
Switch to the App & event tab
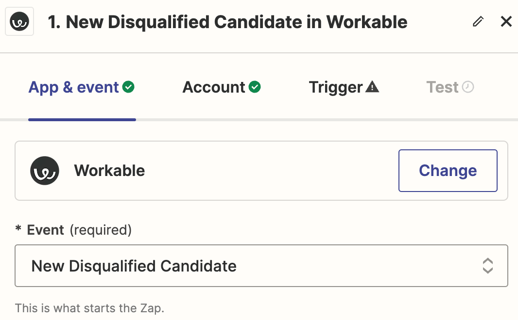74,87
